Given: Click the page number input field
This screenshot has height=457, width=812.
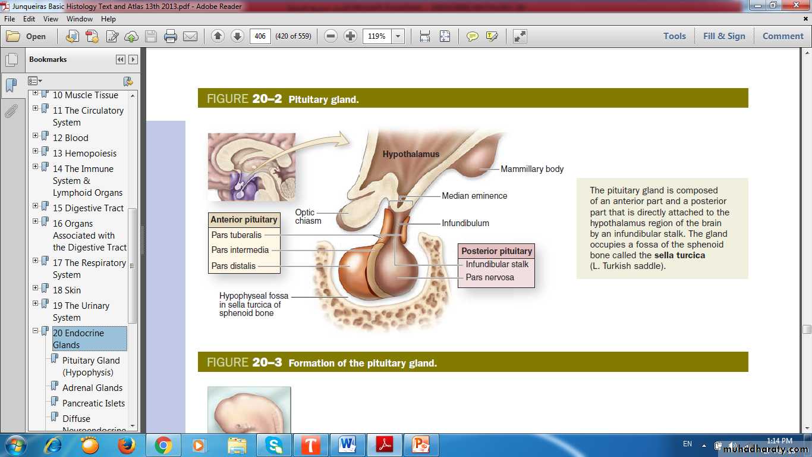Looking at the screenshot, I should click(x=260, y=36).
